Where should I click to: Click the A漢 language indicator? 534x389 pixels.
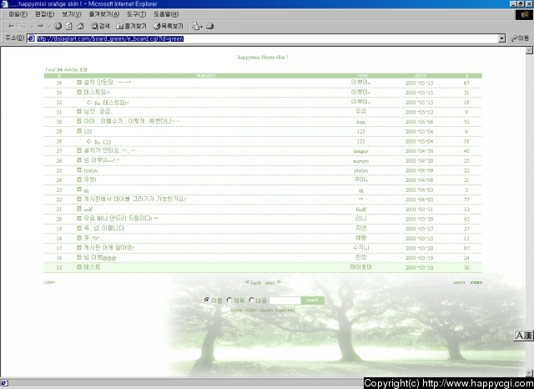pos(523,336)
